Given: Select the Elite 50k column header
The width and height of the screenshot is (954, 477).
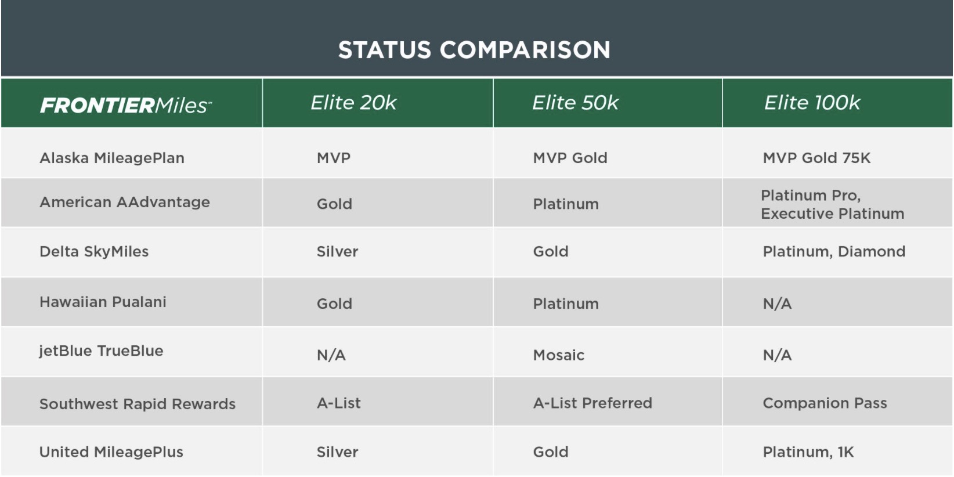Looking at the screenshot, I should pyautogui.click(x=575, y=103).
